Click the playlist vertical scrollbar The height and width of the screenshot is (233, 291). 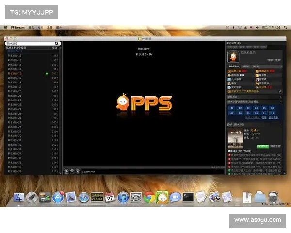[60, 110]
